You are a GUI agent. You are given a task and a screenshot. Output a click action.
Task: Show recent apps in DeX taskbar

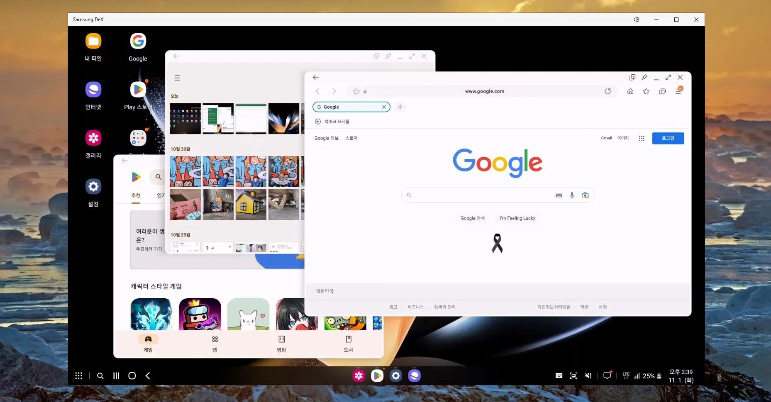coord(116,376)
